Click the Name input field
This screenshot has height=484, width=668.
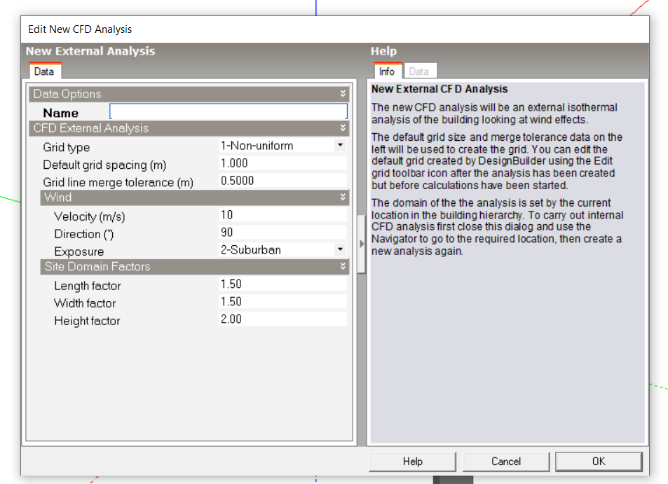point(229,111)
